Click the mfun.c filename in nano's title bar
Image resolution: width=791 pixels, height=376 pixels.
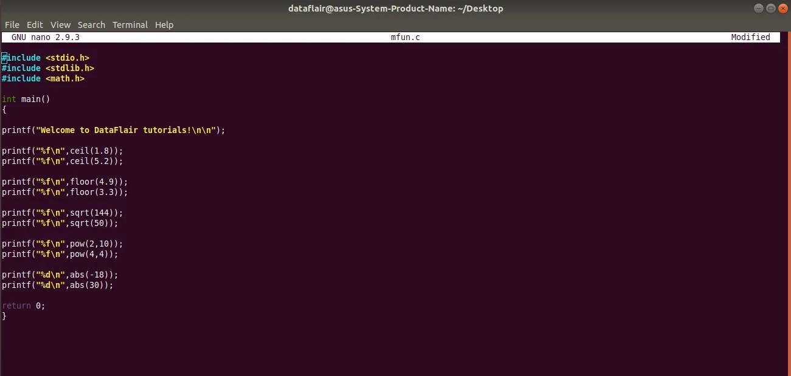coord(406,37)
